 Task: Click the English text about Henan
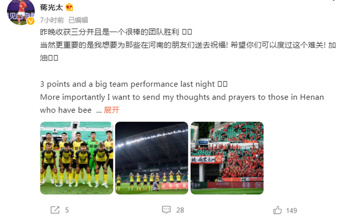[x=179, y=97]
